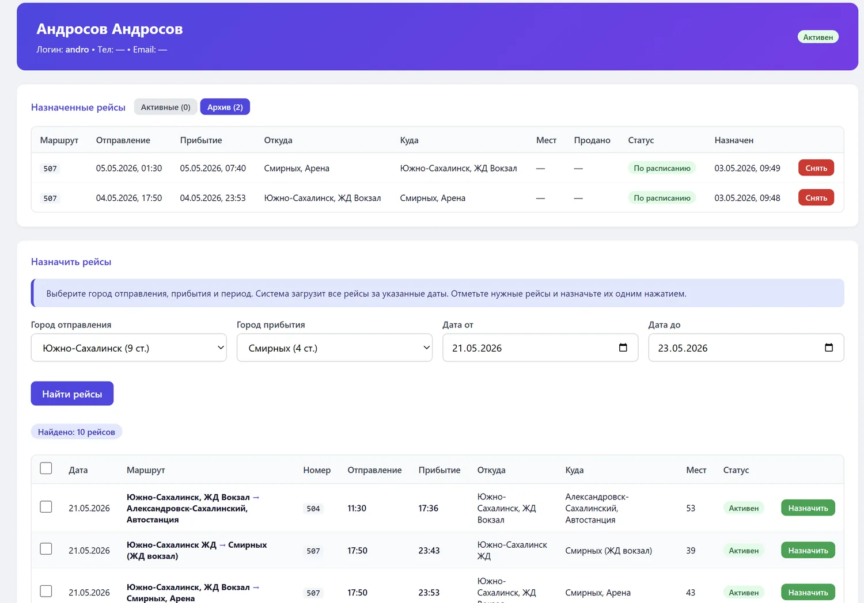Viewport: 864px width, 603px height.
Task: Assign the Смирных (ЖД вокзал) trip
Action: (x=808, y=551)
